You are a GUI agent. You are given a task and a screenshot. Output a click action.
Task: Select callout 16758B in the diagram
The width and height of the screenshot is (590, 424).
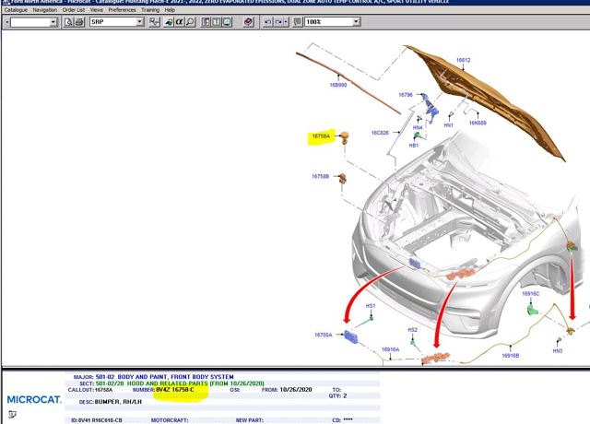coord(321,176)
